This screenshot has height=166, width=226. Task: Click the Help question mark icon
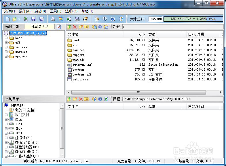coord(113,19)
